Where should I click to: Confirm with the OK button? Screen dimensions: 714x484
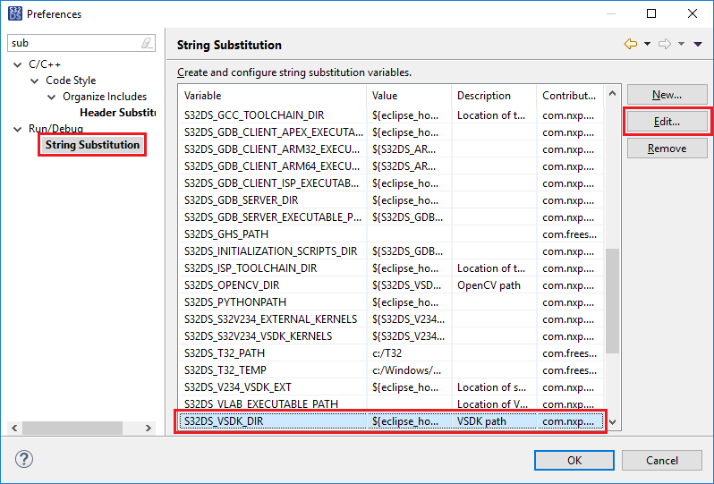(574, 461)
